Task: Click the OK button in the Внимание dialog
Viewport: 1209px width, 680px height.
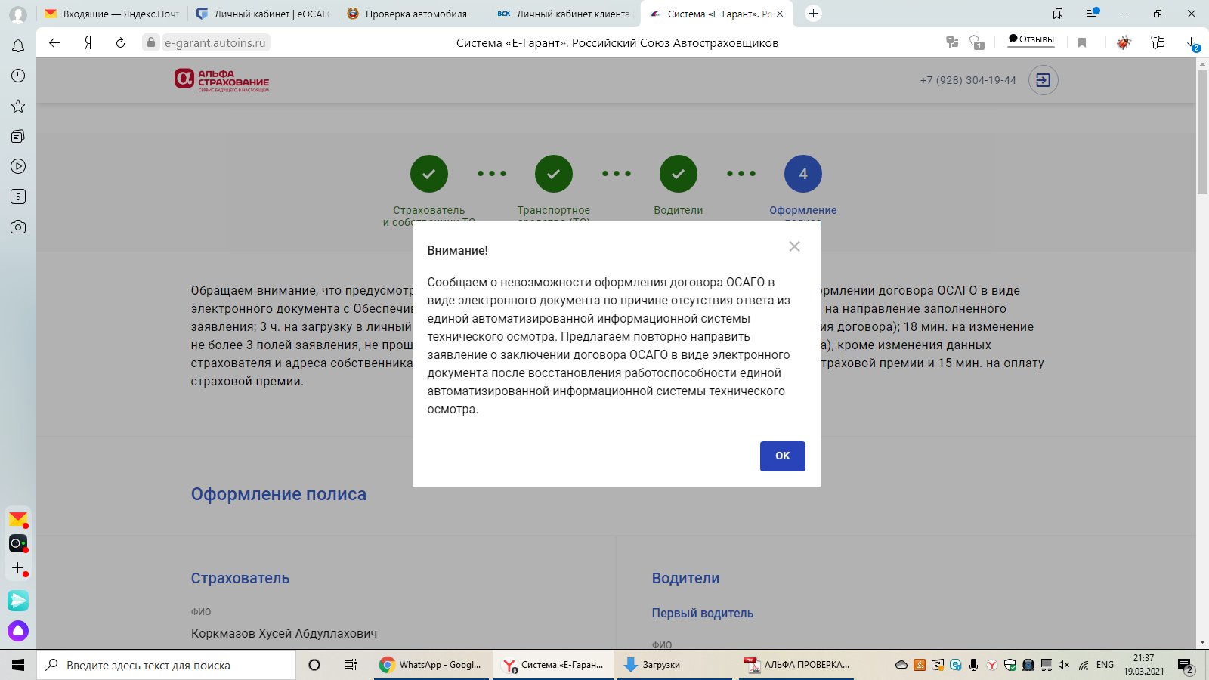Action: pyautogui.click(x=782, y=456)
